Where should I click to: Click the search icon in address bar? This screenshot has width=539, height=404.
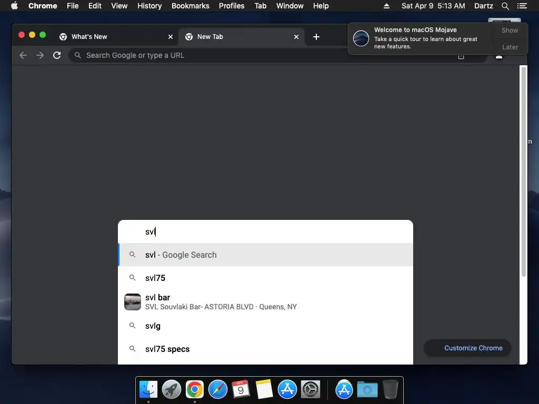pos(78,55)
